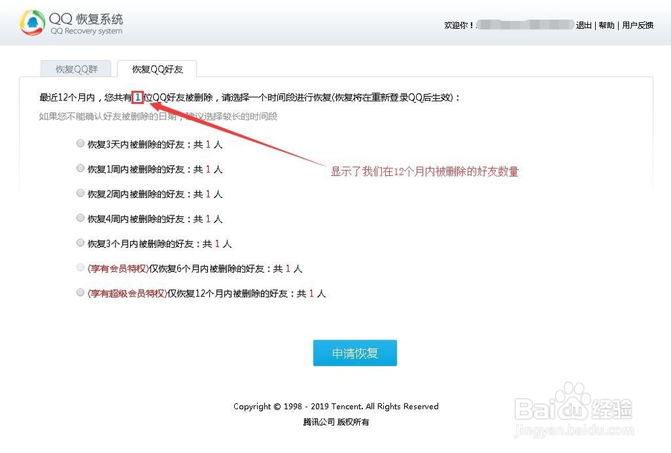This screenshot has height=453, width=671.
Task: Select restore friends deleted within 4 weeks
Action: point(80,218)
